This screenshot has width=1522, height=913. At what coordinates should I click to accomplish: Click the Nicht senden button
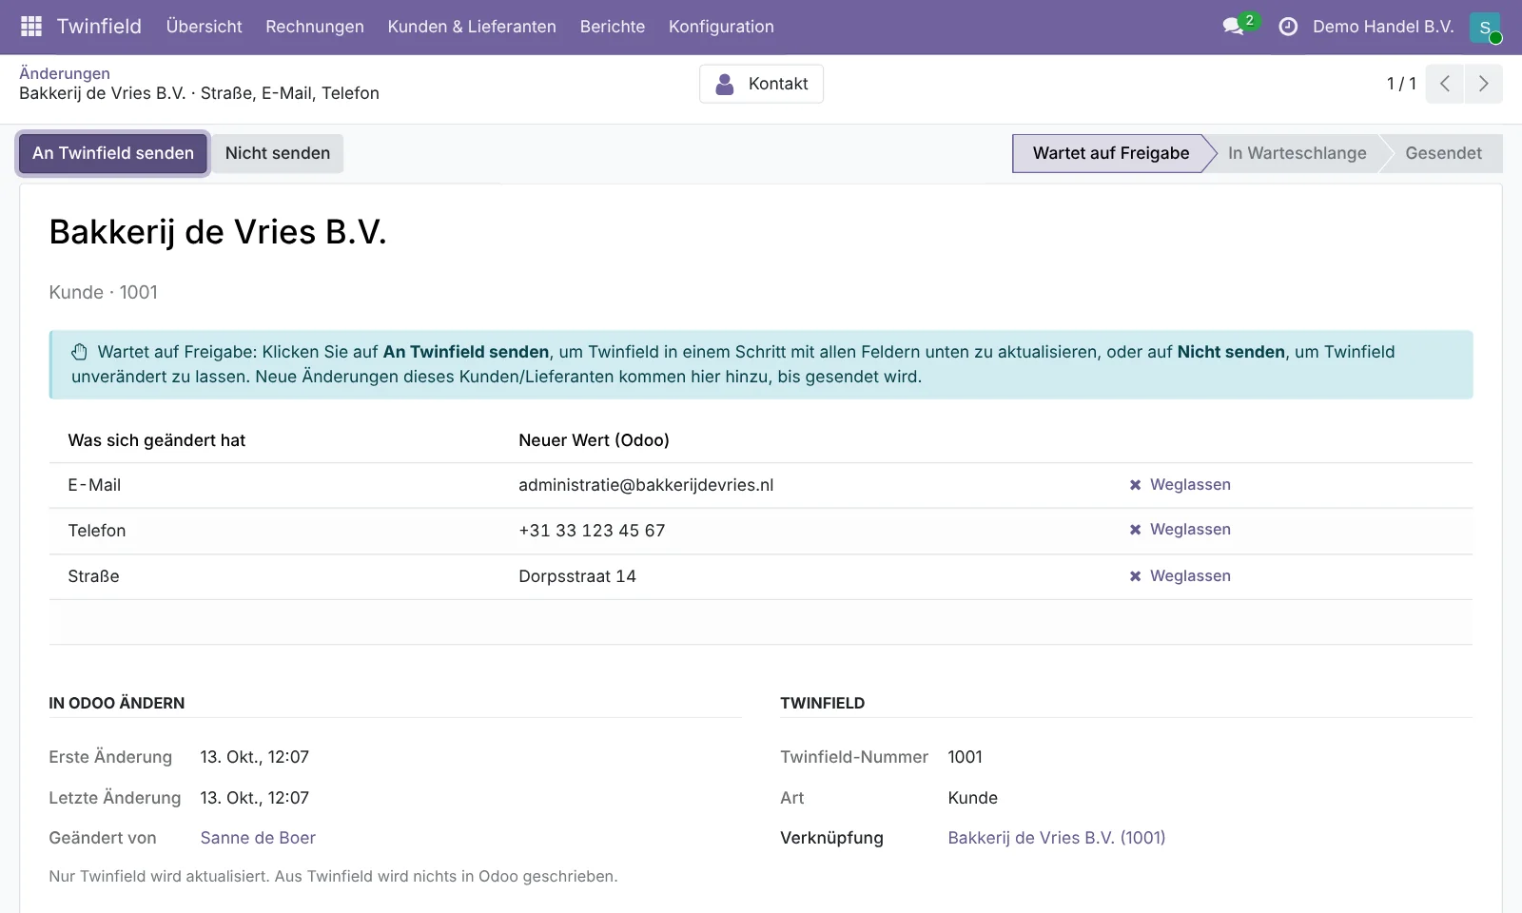278,153
